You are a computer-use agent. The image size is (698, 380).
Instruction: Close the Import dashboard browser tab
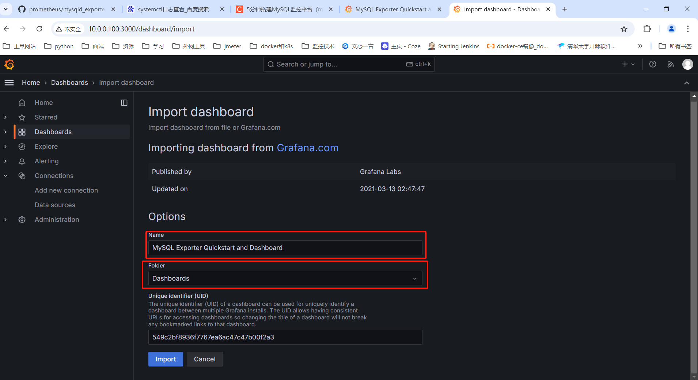point(548,9)
